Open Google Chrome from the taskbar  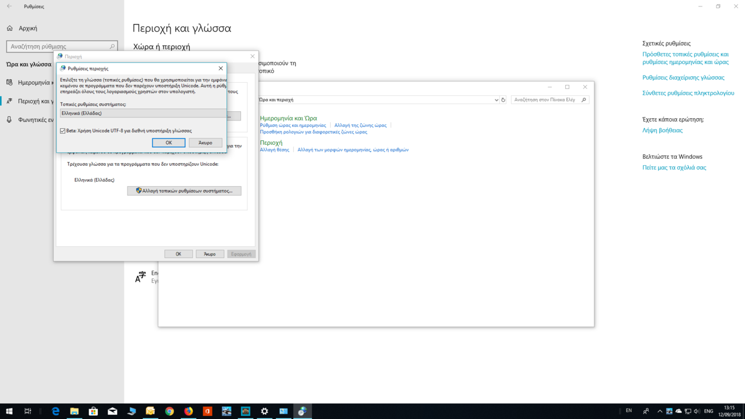(169, 411)
